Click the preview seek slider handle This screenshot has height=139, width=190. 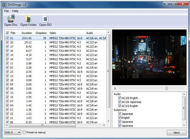pos(167,88)
